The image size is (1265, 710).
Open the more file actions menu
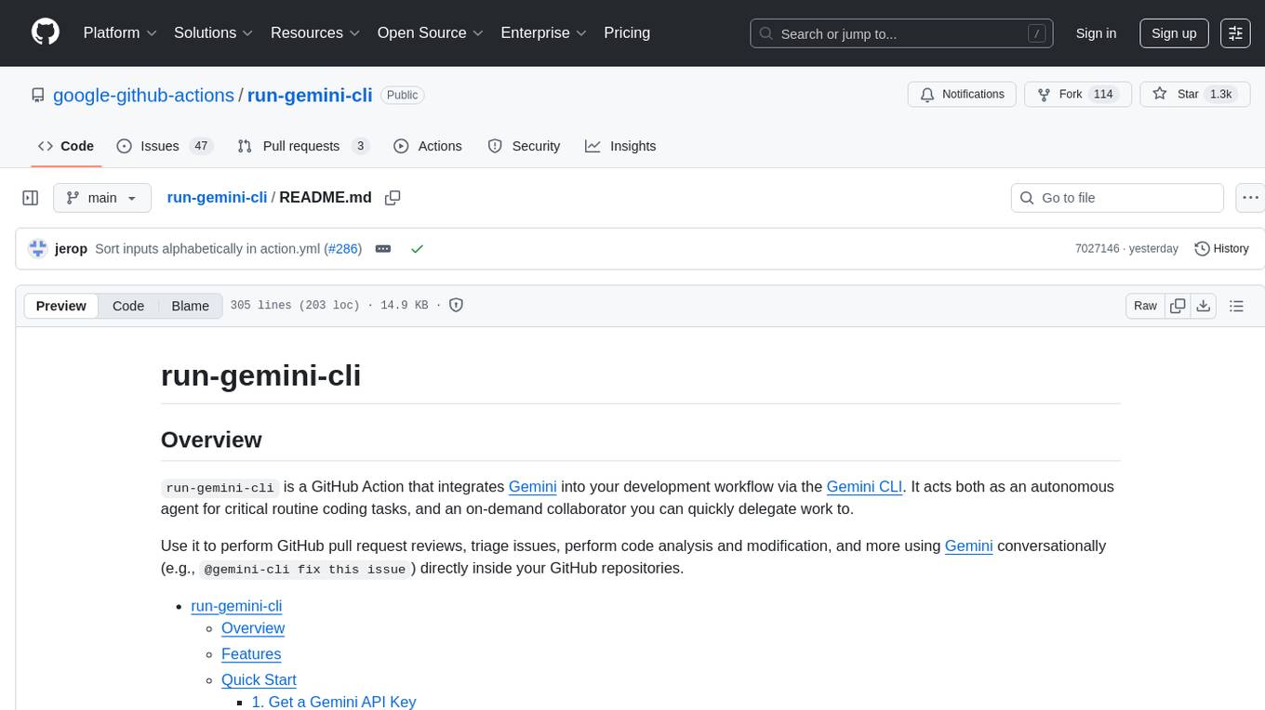click(1250, 198)
